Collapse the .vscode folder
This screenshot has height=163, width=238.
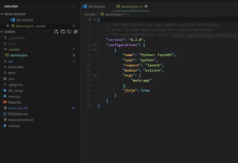pos(5,49)
